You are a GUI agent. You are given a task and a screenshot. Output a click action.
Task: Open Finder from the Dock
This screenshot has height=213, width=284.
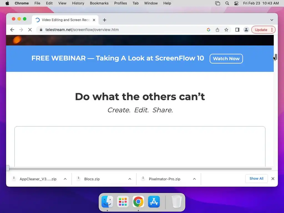(x=107, y=202)
